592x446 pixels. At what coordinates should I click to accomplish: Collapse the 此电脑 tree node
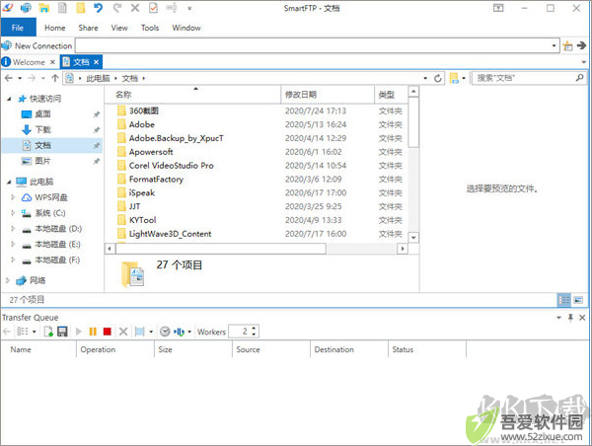click(9, 182)
